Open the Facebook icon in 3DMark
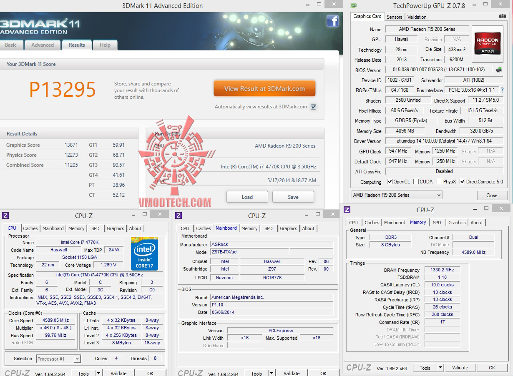Screen dimensions: 513x376 tap(332, 21)
